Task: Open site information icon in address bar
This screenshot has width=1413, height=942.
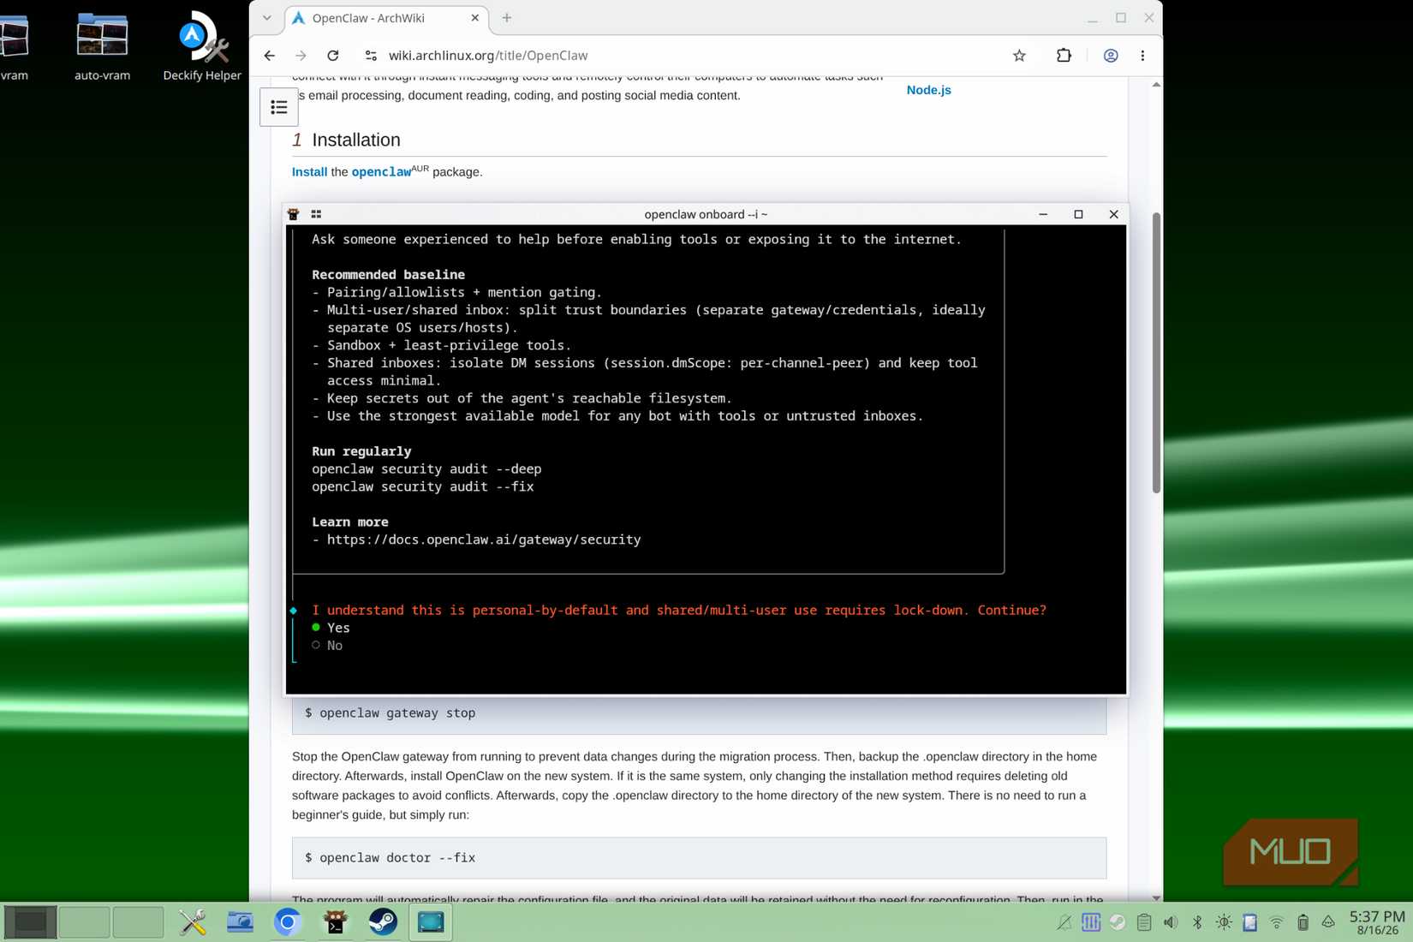Action: point(371,56)
